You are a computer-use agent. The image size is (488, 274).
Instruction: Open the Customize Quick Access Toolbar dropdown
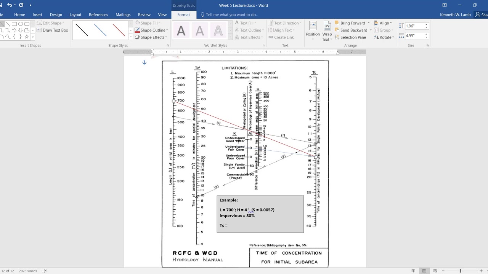(x=30, y=5)
